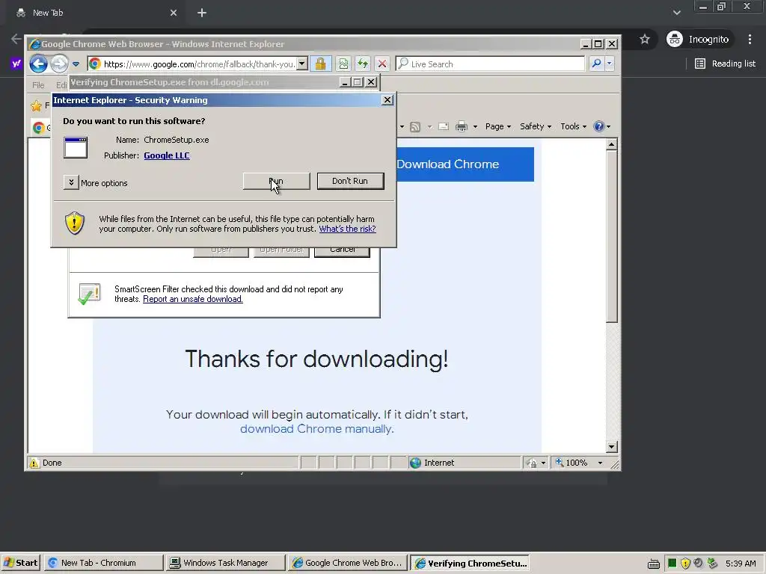Click Verifying ChromeSetup taskbar item
The image size is (766, 574).
click(470, 563)
